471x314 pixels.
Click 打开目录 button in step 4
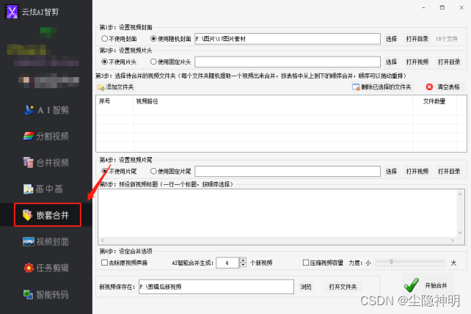click(449, 171)
